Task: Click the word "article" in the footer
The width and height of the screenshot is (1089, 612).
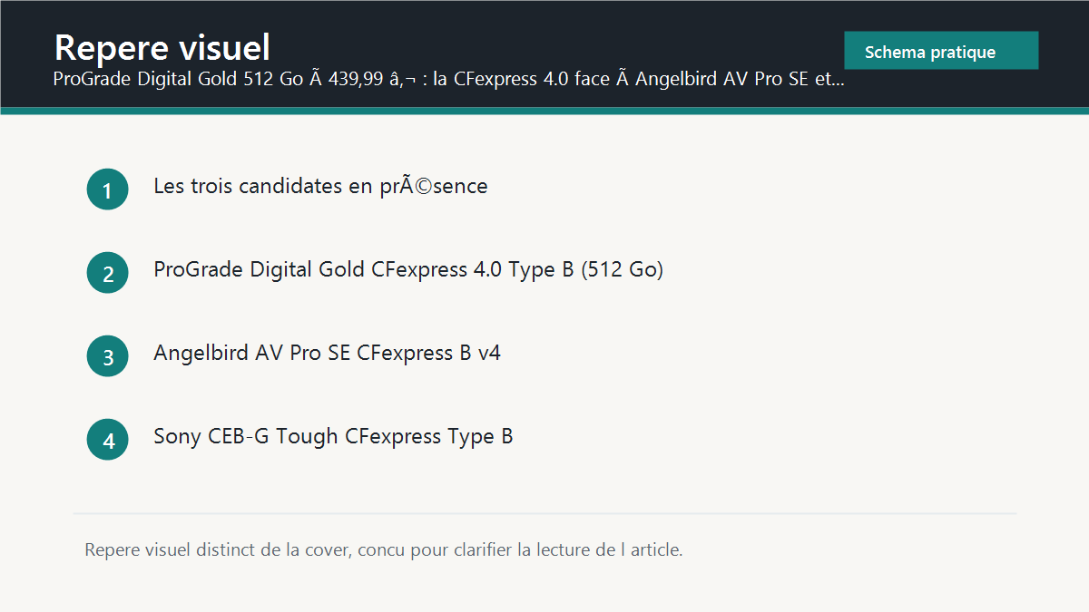Action: click(654, 549)
